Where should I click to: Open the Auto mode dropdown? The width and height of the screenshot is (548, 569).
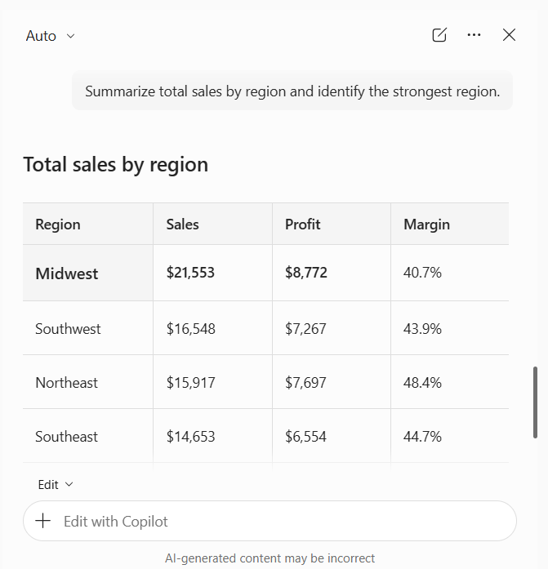coord(50,36)
